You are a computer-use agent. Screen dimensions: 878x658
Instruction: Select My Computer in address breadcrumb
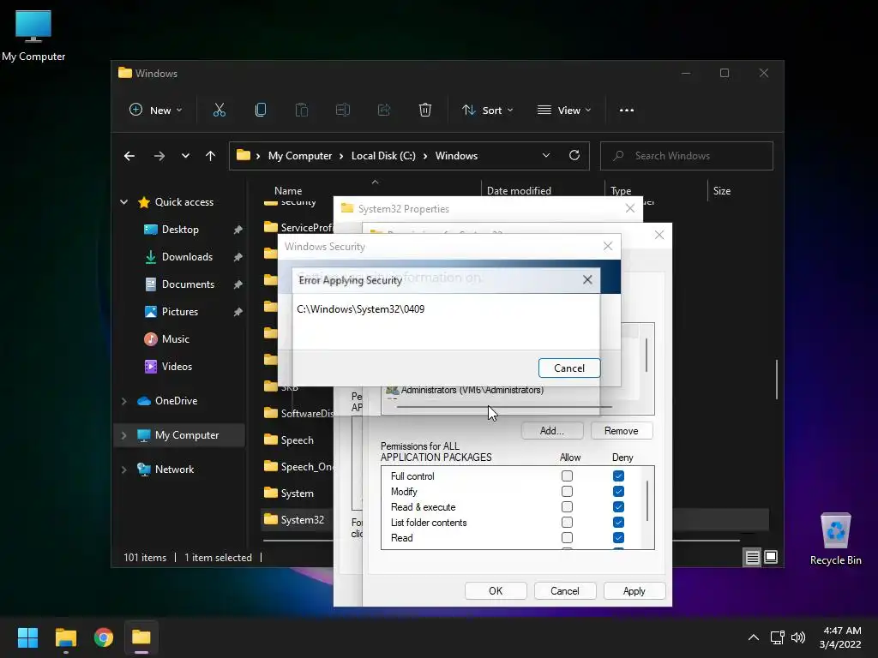pos(300,156)
